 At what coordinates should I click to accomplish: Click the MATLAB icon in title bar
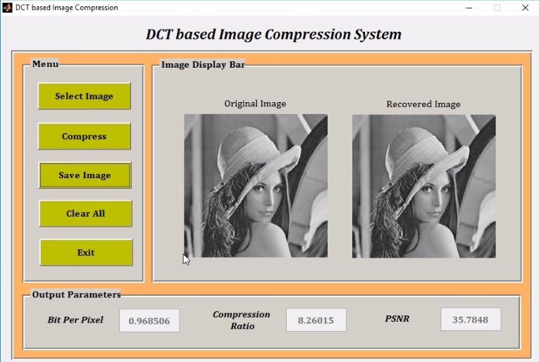point(7,8)
